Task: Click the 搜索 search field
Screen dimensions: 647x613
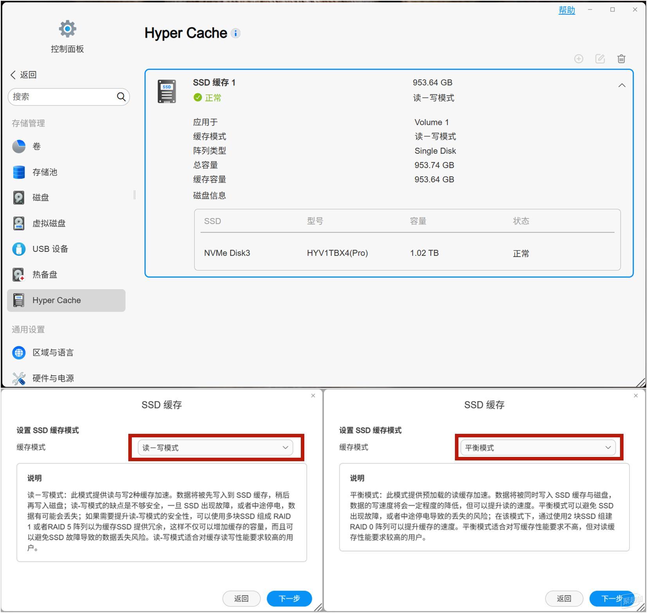Action: point(63,97)
